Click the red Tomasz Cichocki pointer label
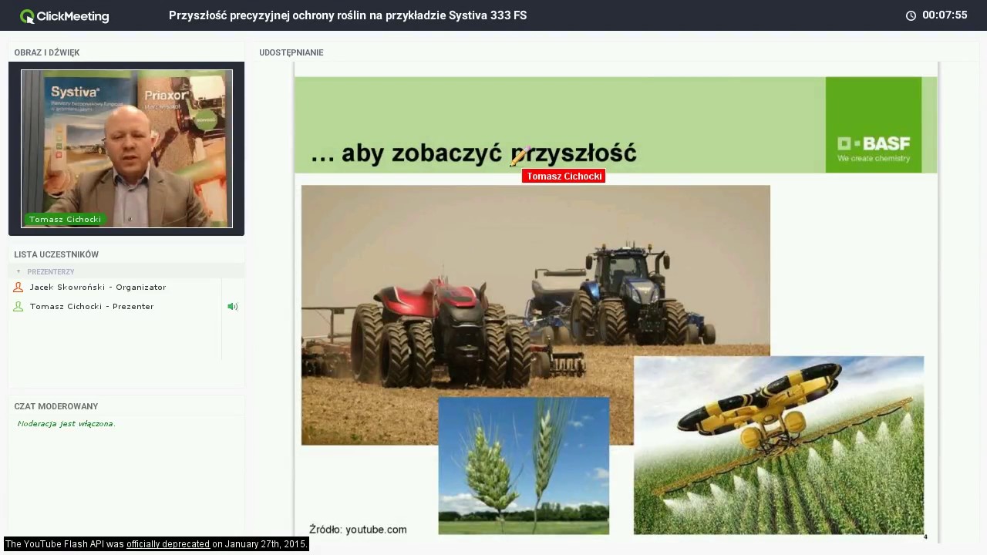987x555 pixels. click(564, 177)
